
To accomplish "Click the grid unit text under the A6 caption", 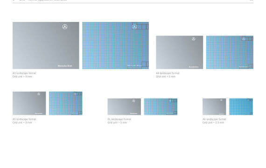I will [x=213, y=123].
